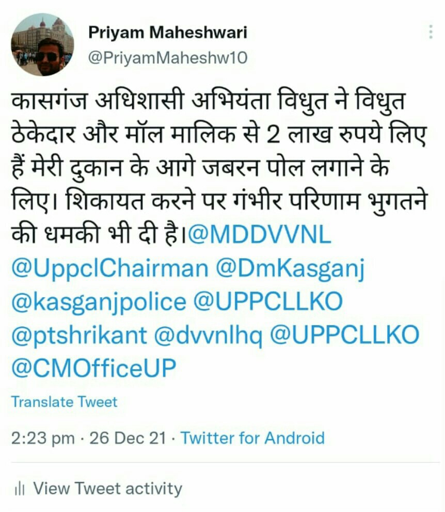Open the @dvvnlhq mention
445x512 pixels.
(x=208, y=335)
